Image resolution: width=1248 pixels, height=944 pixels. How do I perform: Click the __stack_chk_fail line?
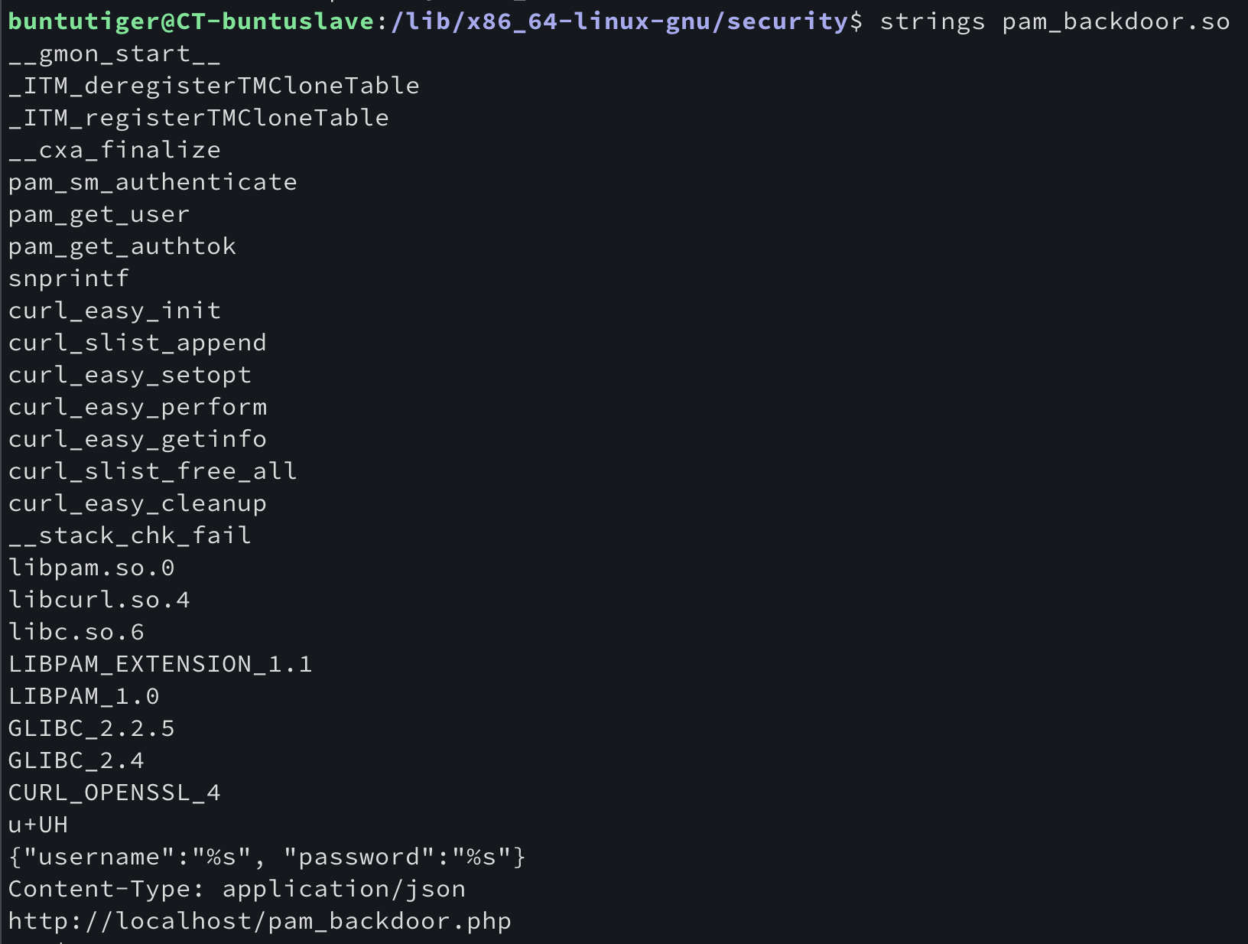129,535
